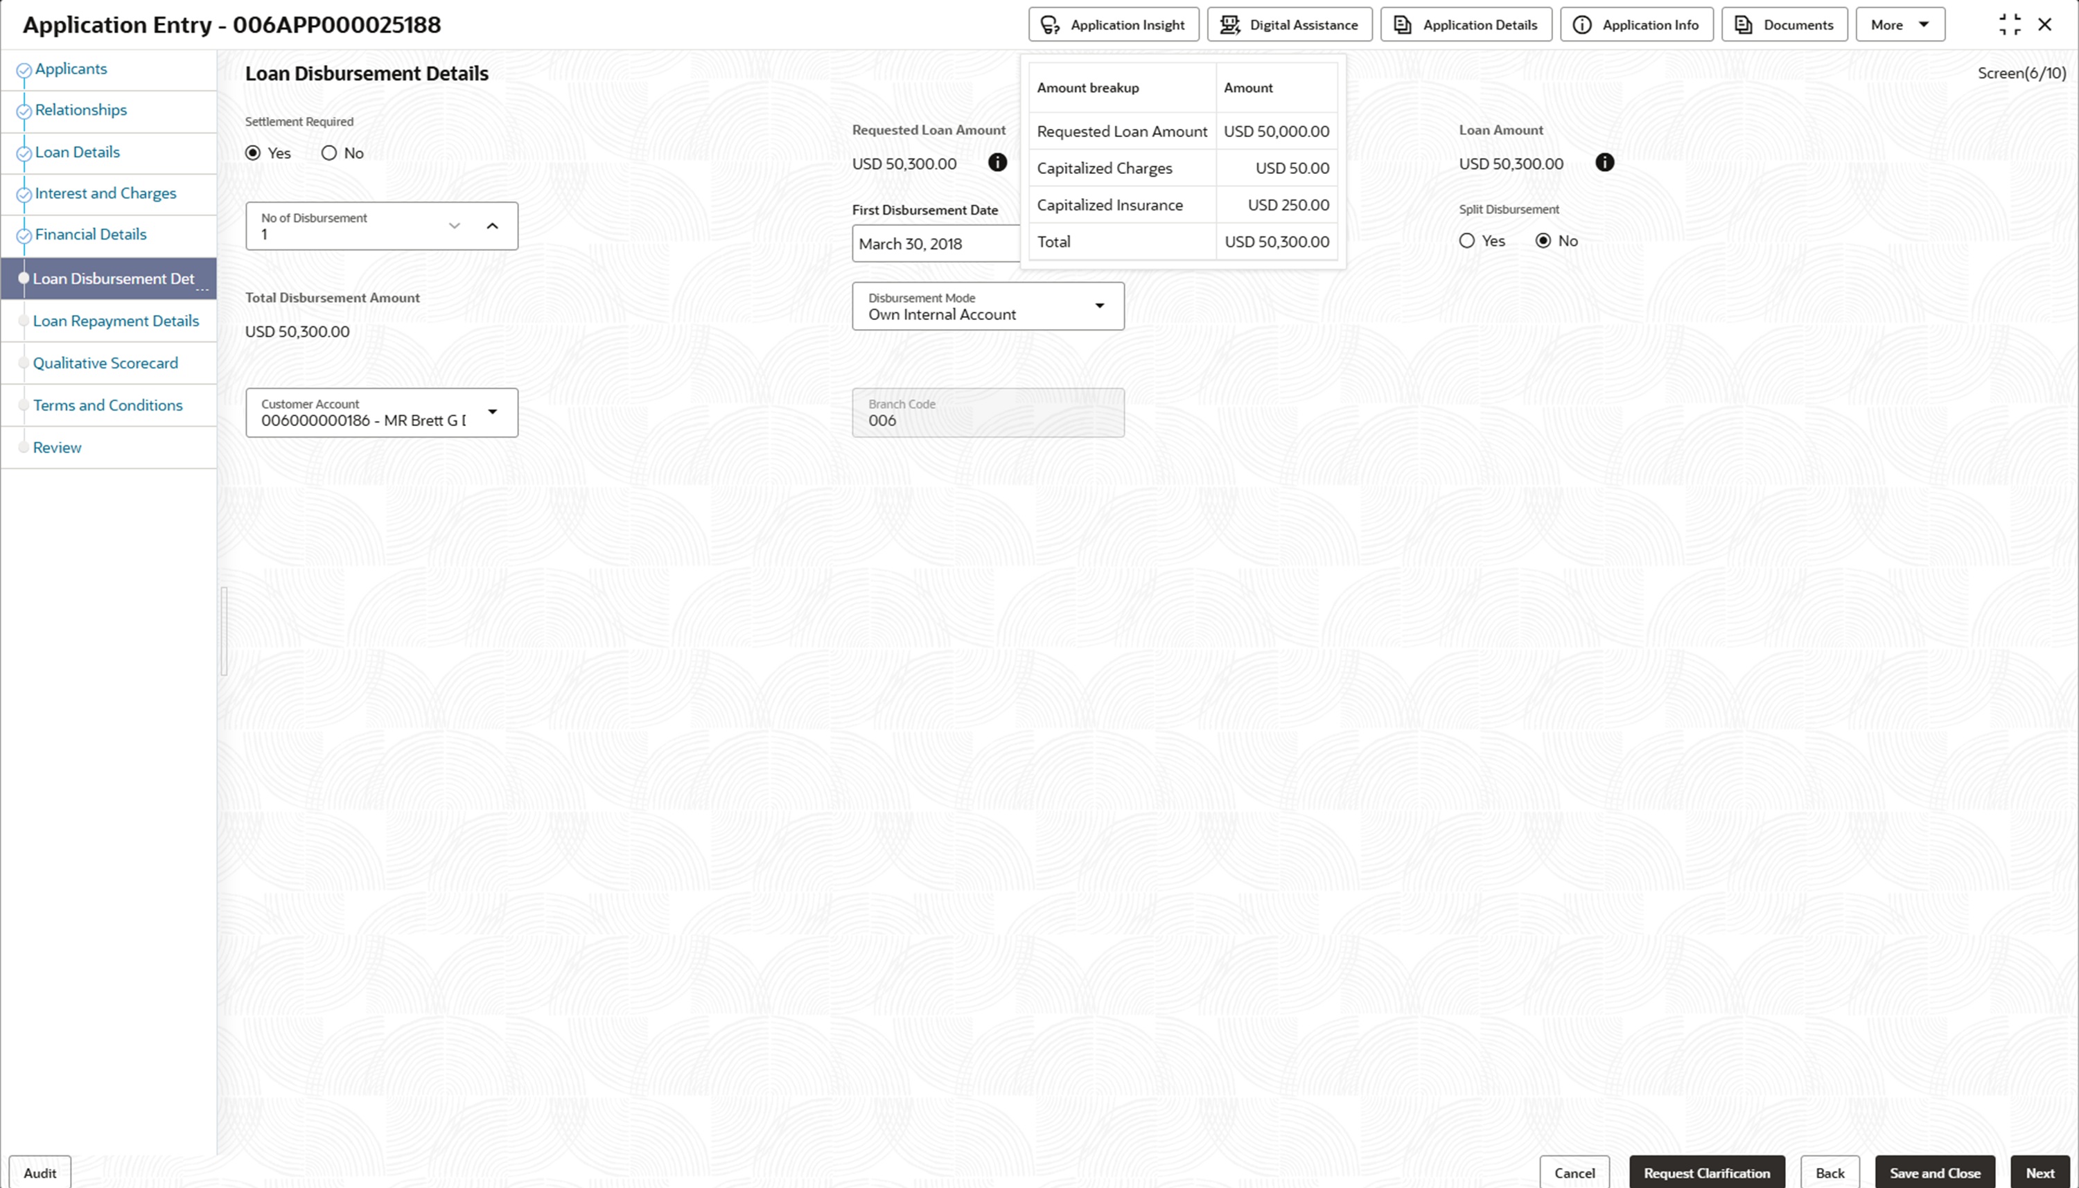The height and width of the screenshot is (1188, 2079).
Task: Open Application Insight panel
Action: 1114,24
